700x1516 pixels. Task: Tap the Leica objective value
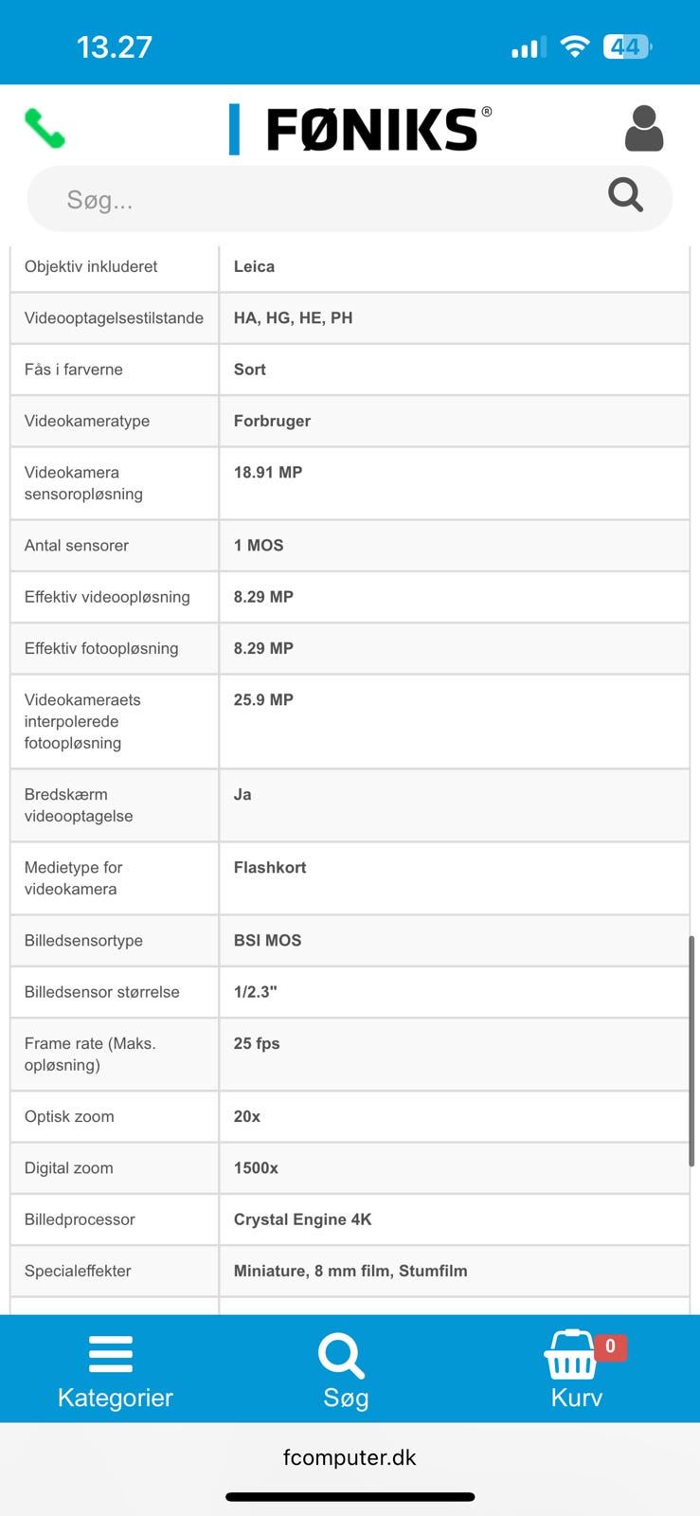pos(254,266)
